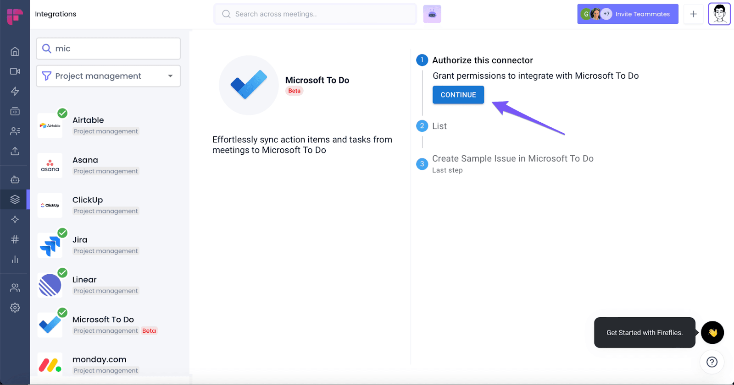Image resolution: width=734 pixels, height=385 pixels.
Task: Open the settings gear sidebar icon
Action: (15, 308)
